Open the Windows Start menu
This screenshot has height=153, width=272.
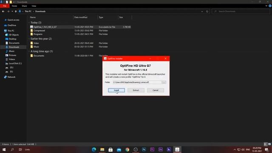pyautogui.click(x=4, y=150)
